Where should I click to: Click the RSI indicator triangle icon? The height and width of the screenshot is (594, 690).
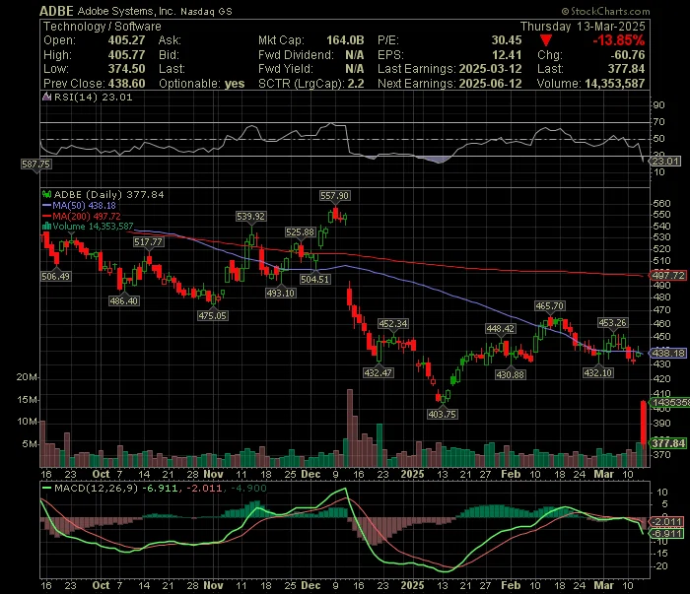click(x=46, y=97)
